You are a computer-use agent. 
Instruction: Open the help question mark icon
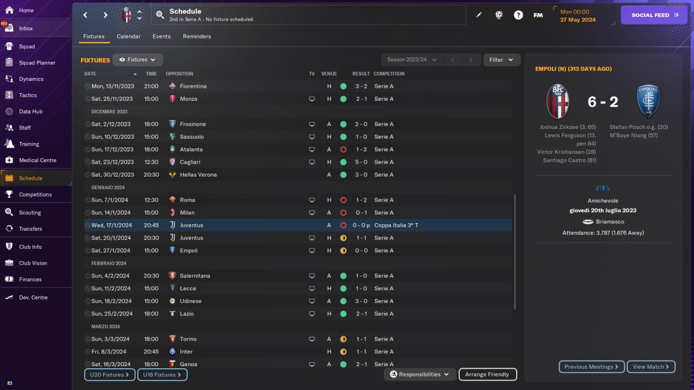[518, 15]
